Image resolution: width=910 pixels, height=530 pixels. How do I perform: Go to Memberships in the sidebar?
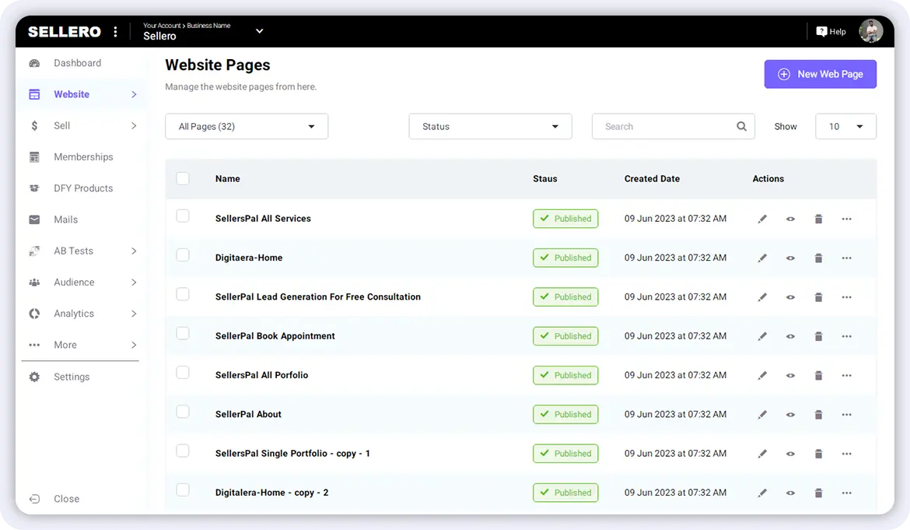(83, 157)
